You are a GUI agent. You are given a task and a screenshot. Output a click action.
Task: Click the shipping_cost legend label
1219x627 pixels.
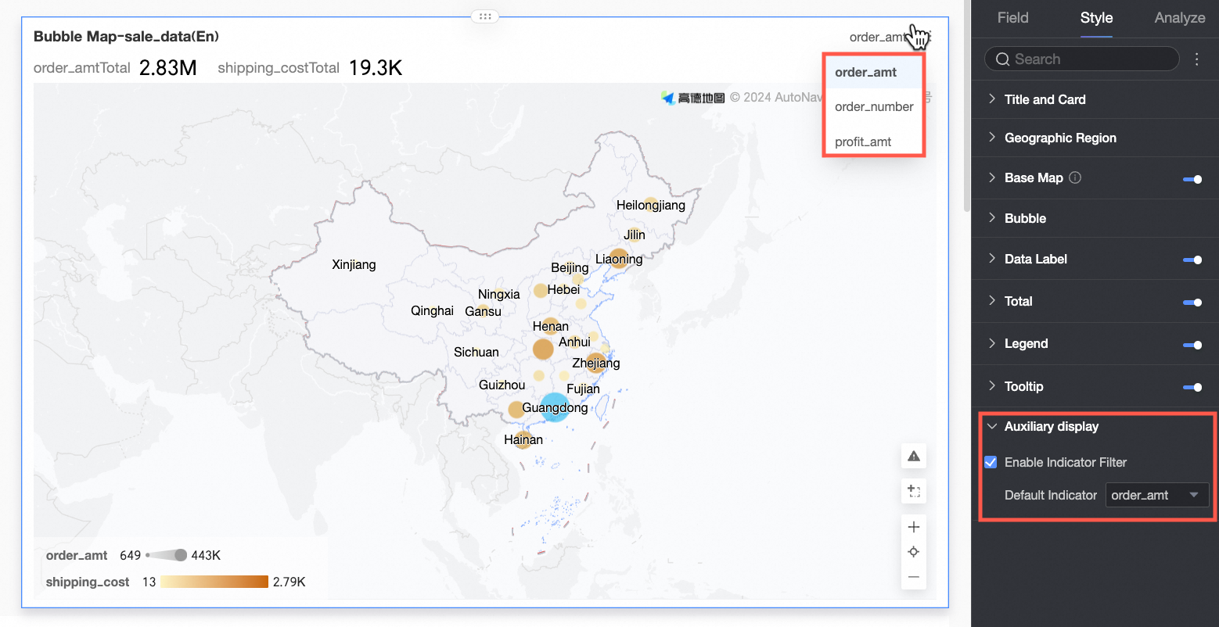point(88,582)
